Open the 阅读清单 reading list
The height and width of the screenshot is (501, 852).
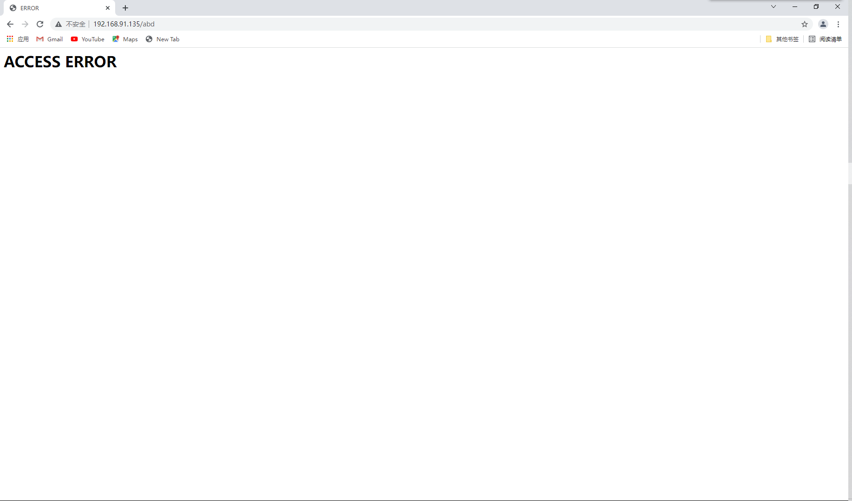click(x=825, y=39)
